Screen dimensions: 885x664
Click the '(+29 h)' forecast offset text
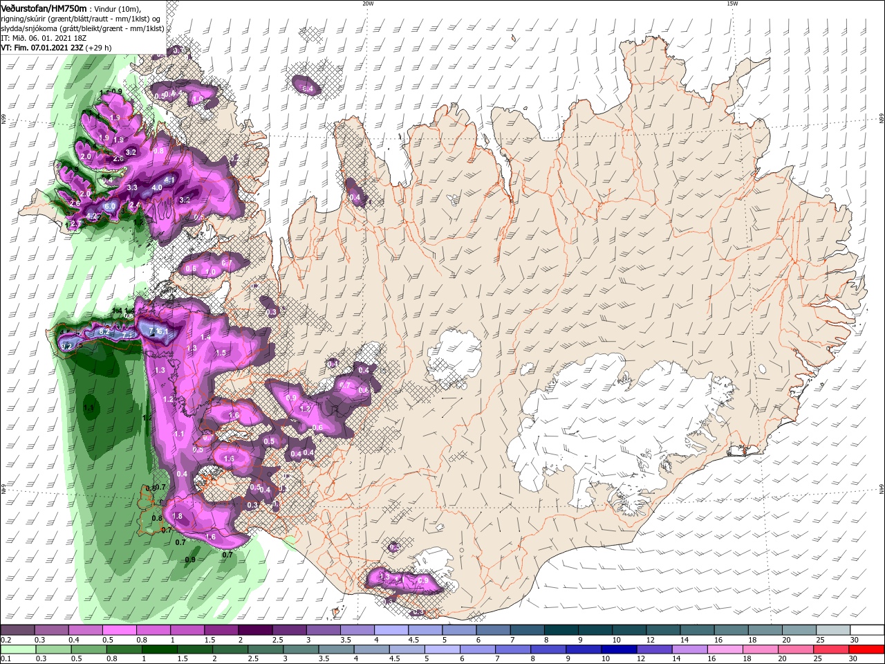tap(98, 48)
